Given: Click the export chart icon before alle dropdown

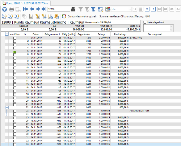Looking at the screenshot, I should pos(108,9).
